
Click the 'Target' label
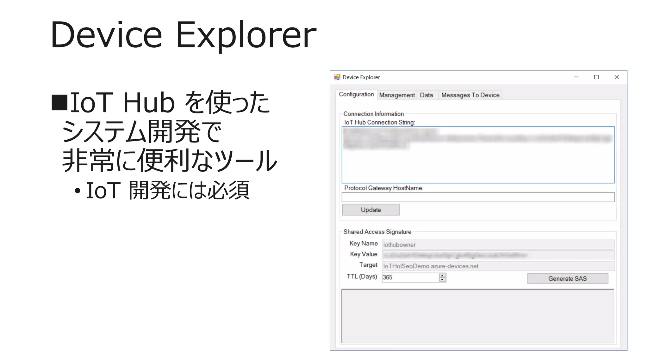pos(368,265)
